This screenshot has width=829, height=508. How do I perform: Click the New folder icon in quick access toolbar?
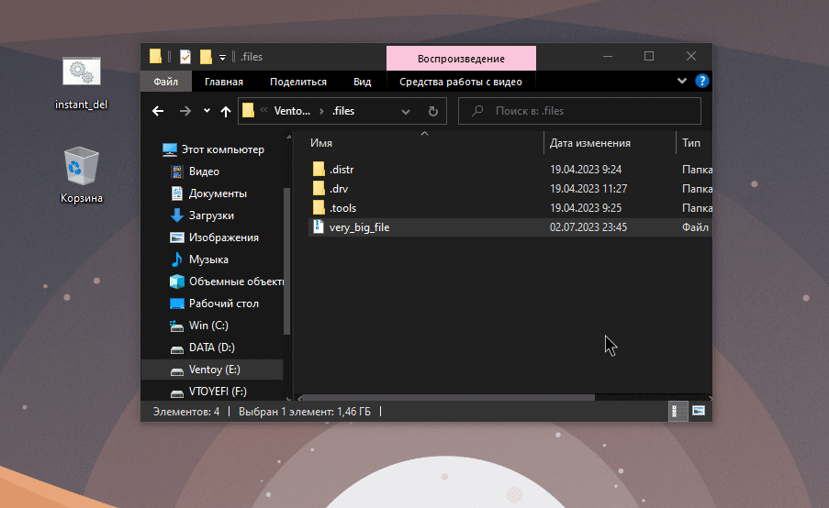pyautogui.click(x=206, y=56)
